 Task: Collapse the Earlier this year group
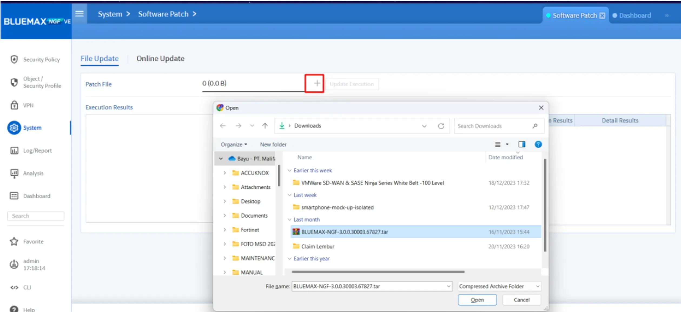pyautogui.click(x=289, y=259)
